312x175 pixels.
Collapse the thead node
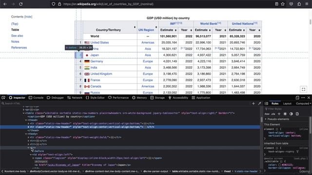26,120
